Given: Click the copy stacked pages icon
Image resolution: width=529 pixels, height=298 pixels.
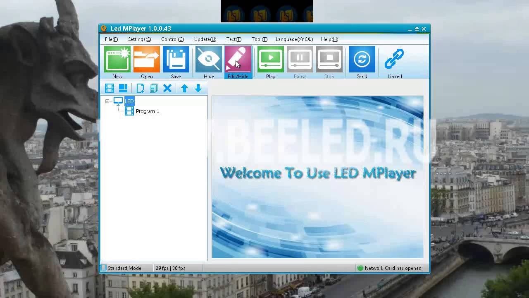Looking at the screenshot, I should (x=154, y=88).
